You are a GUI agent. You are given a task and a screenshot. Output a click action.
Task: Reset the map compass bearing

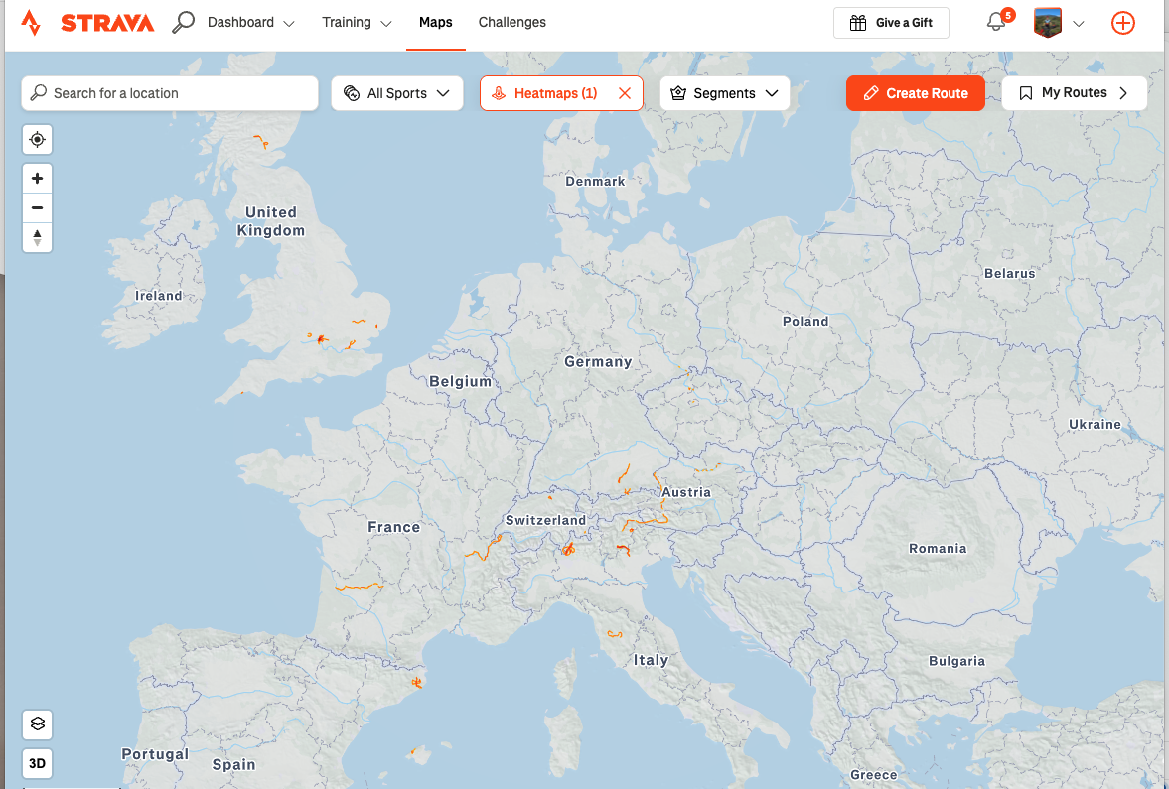(x=38, y=237)
